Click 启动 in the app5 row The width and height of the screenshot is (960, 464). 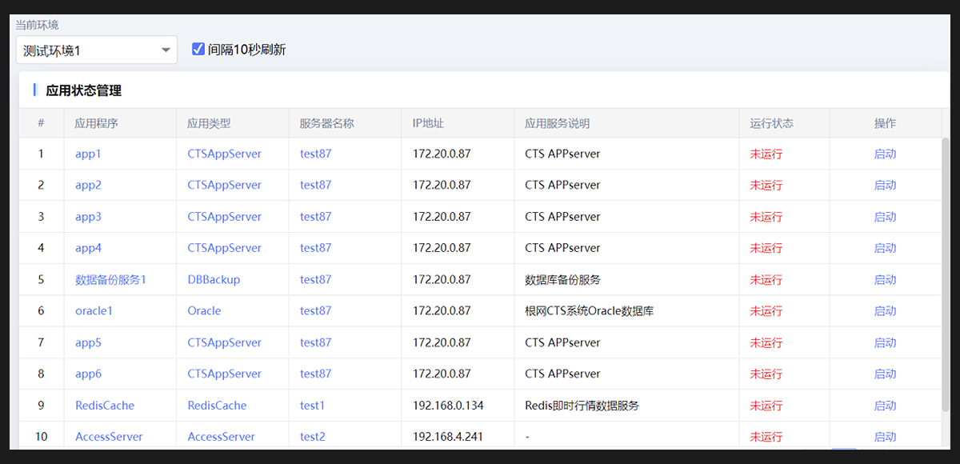point(885,342)
